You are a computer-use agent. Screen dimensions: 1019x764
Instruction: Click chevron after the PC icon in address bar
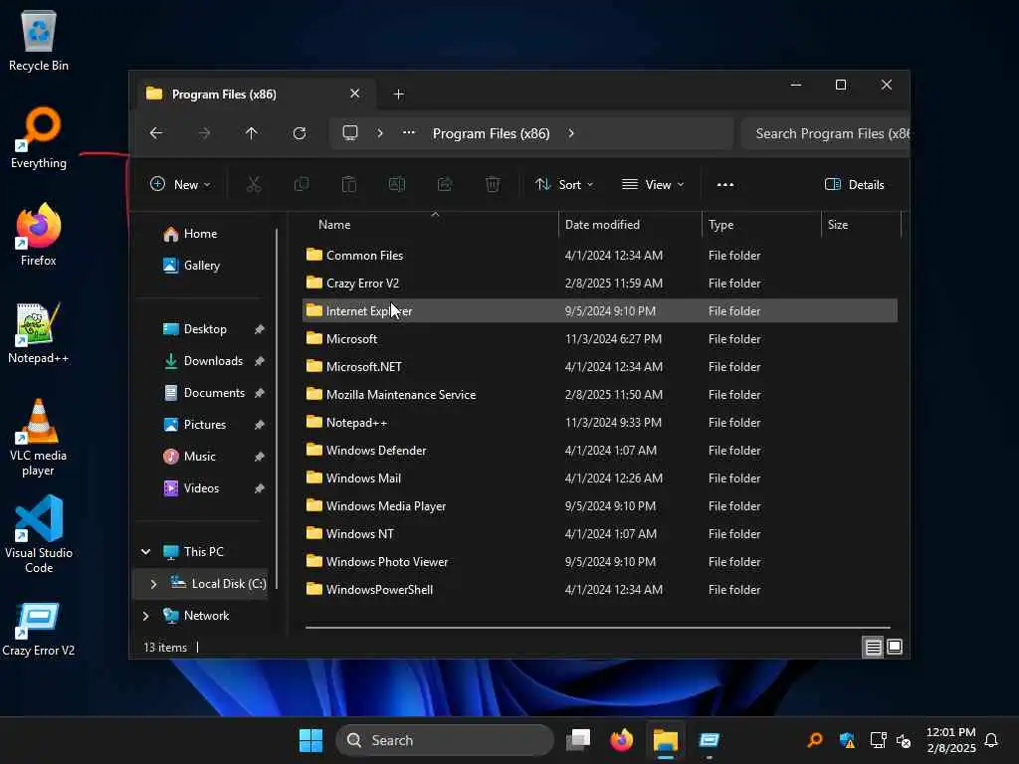point(380,133)
